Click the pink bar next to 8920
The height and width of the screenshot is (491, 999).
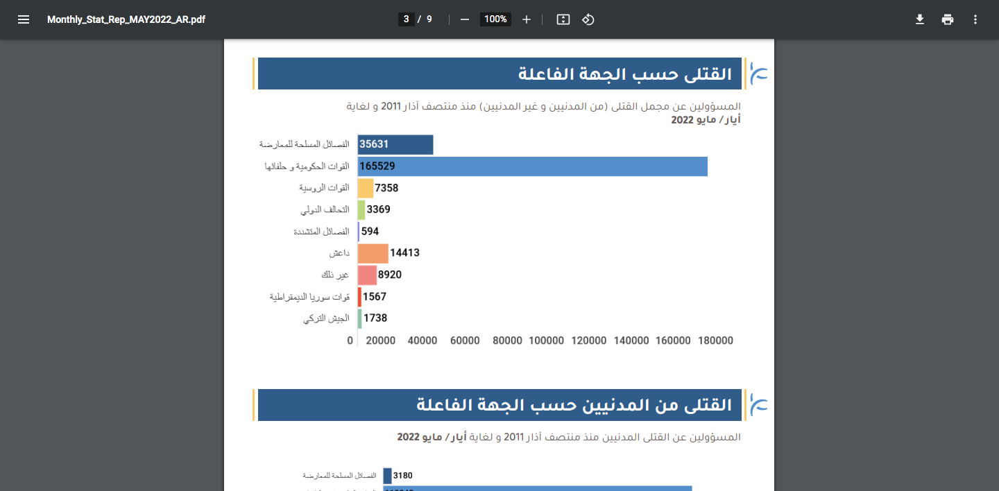pos(367,275)
